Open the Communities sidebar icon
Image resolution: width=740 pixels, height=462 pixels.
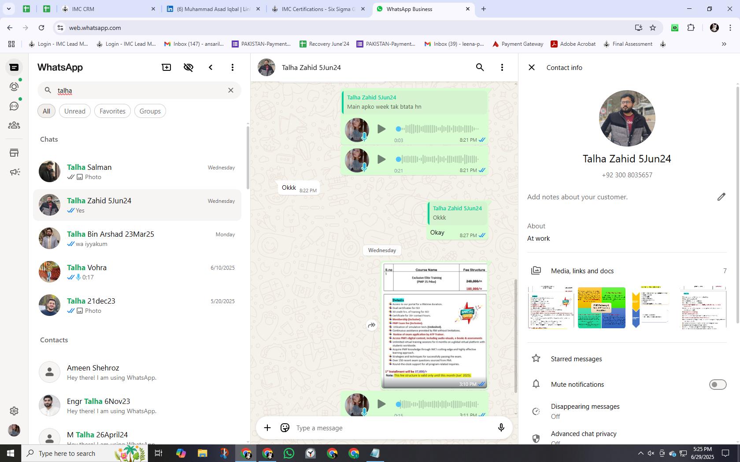tap(14, 125)
